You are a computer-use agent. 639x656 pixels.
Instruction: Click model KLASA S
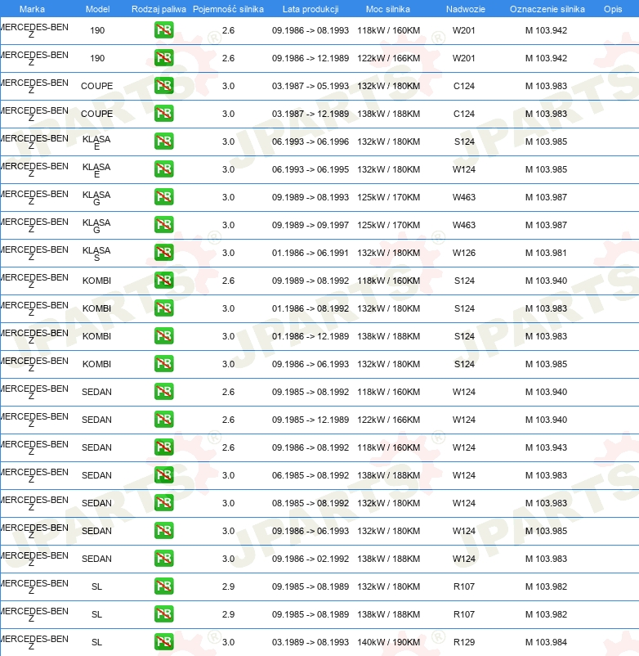[96, 254]
